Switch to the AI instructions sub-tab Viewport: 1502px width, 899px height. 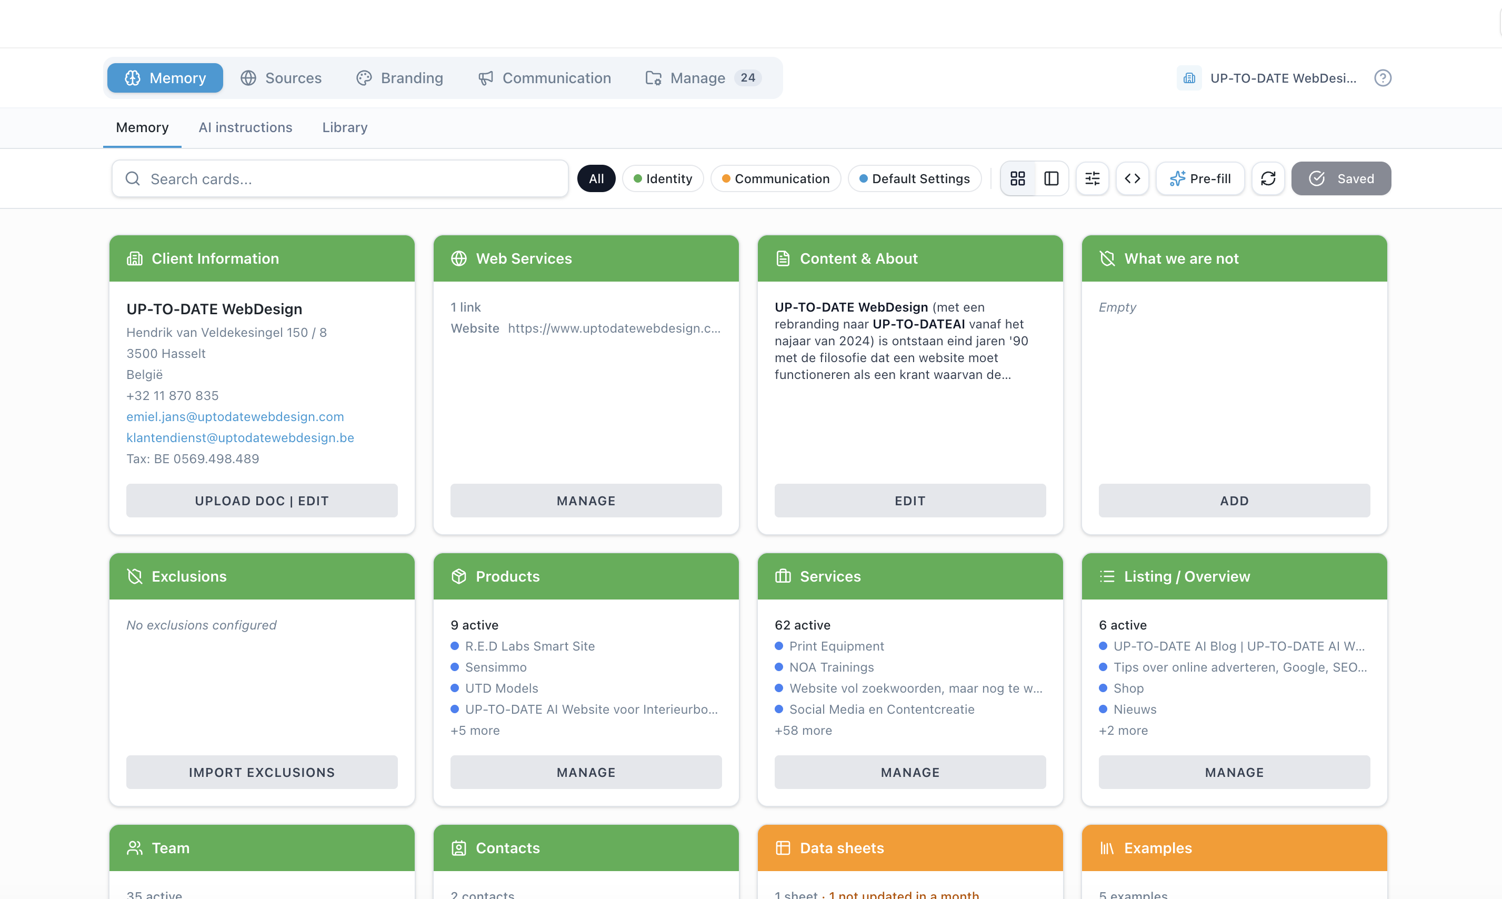point(245,127)
